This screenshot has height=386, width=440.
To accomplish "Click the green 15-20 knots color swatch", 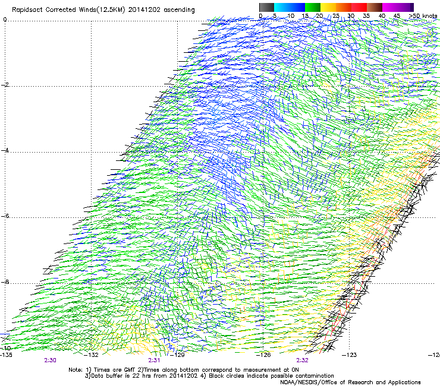I will tap(313, 7).
